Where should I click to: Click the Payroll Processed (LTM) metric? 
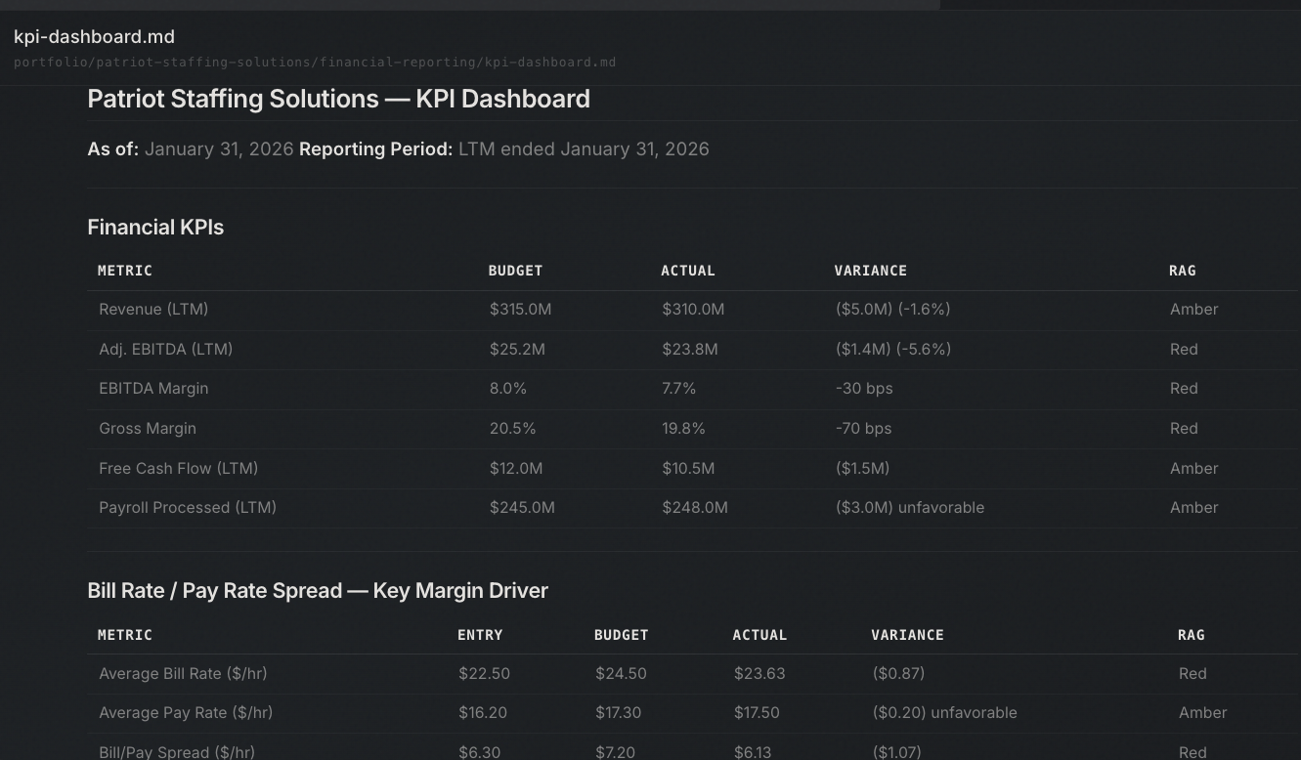click(187, 507)
